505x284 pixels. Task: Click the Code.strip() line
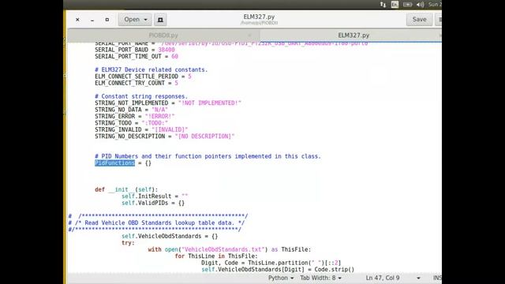(278, 270)
